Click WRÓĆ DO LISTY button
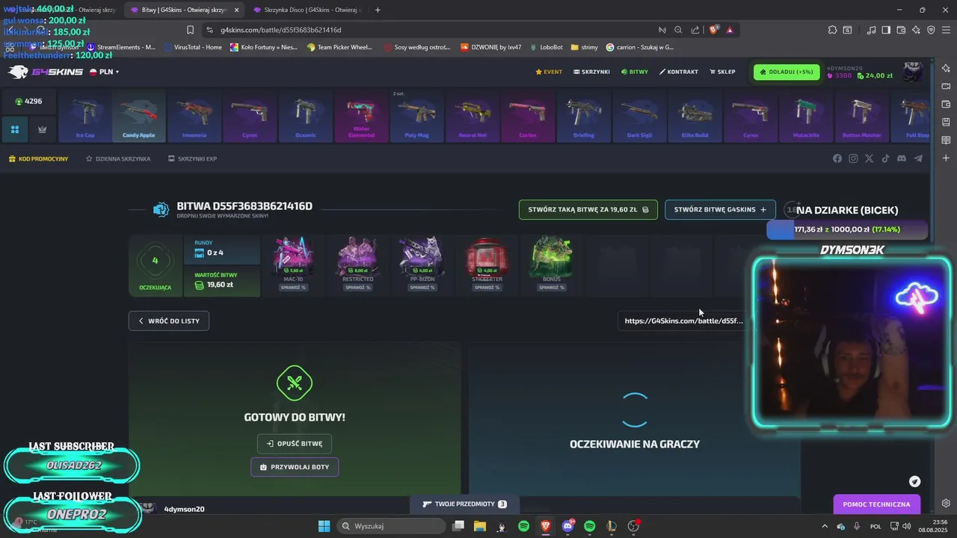The height and width of the screenshot is (538, 957). click(x=169, y=321)
